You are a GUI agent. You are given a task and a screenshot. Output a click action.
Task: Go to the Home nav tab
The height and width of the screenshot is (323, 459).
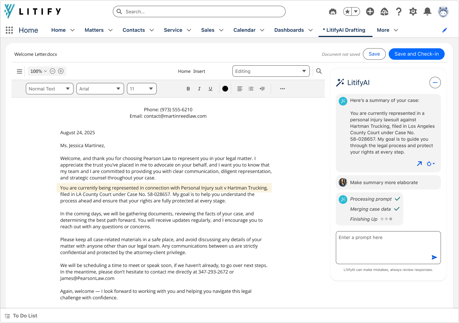tap(58, 30)
